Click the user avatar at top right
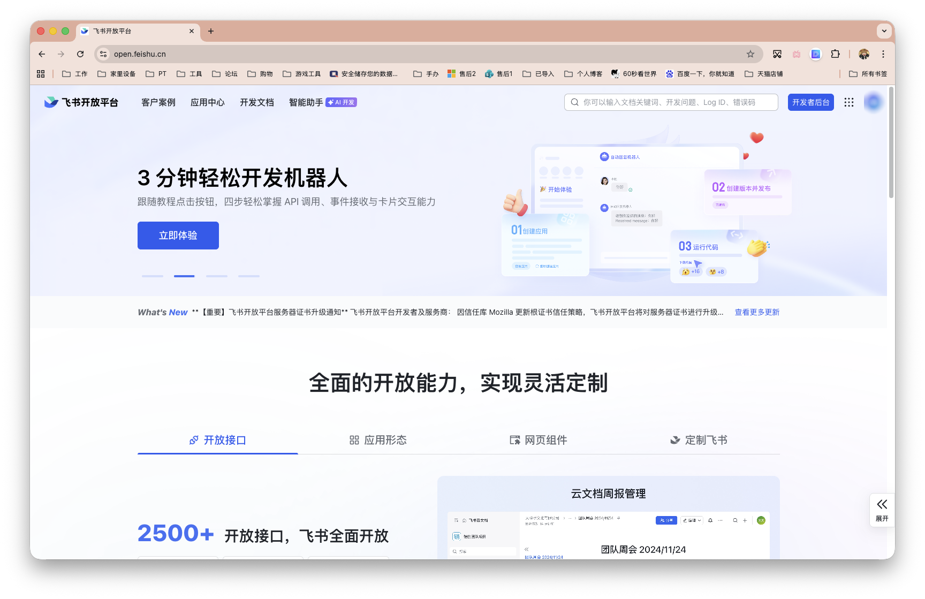 point(873,102)
